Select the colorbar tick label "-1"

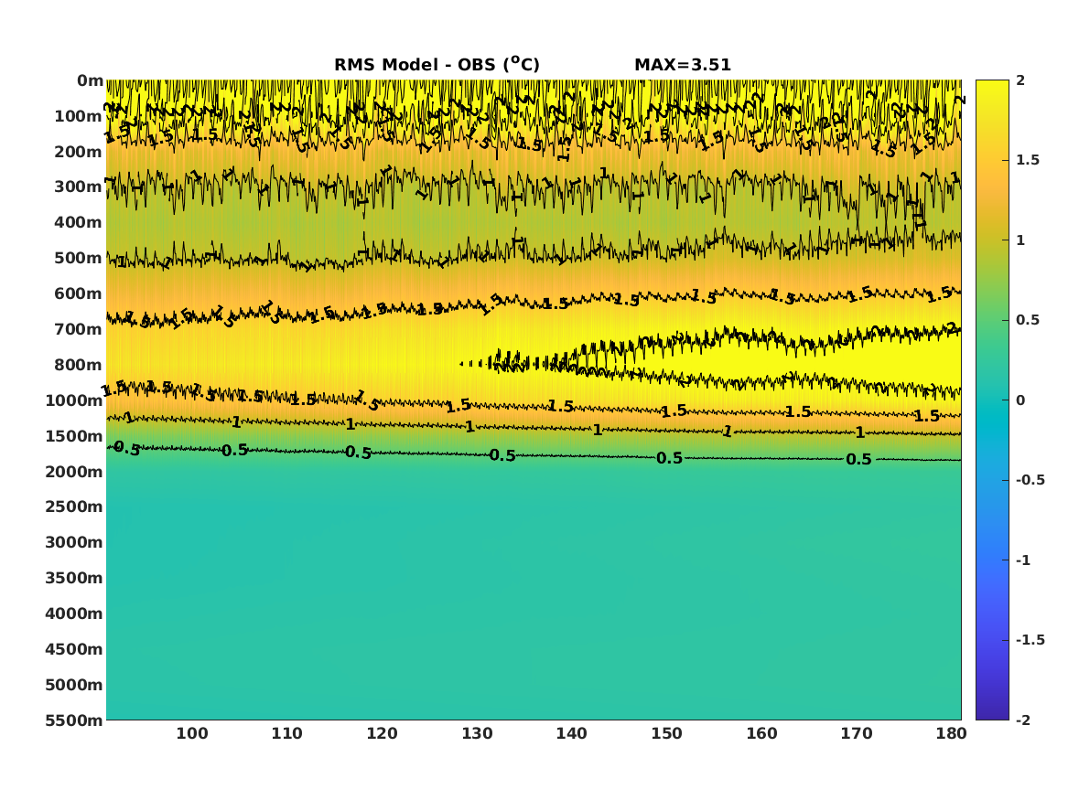(1023, 560)
